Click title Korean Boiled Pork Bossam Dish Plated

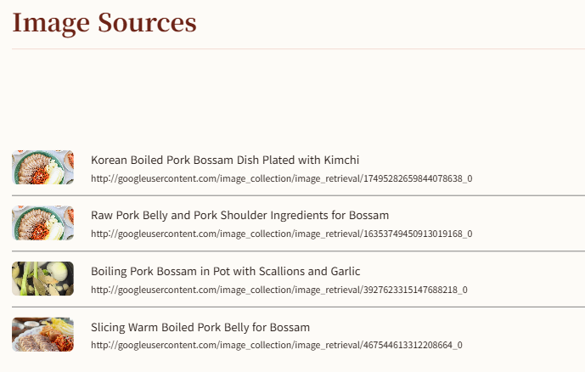click(x=225, y=160)
